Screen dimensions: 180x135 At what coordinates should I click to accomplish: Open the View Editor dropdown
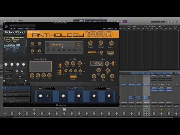(110, 28)
